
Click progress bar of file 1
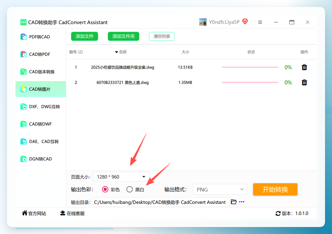(x=250, y=67)
